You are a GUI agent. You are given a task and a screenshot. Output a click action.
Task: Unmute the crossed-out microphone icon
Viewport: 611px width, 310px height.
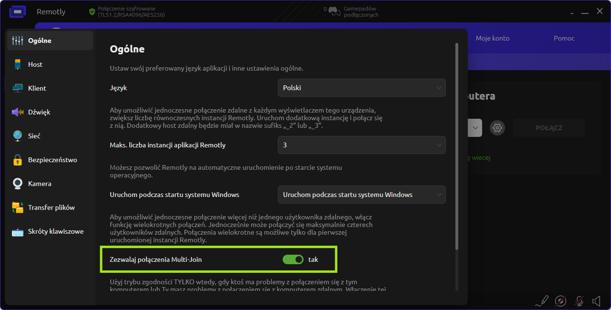coord(579,301)
